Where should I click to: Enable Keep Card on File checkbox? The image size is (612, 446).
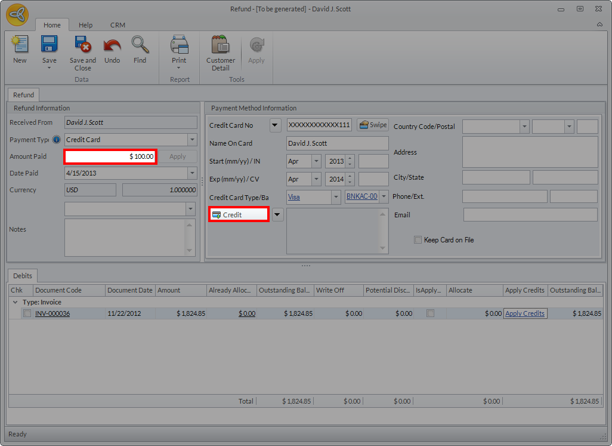[418, 240]
